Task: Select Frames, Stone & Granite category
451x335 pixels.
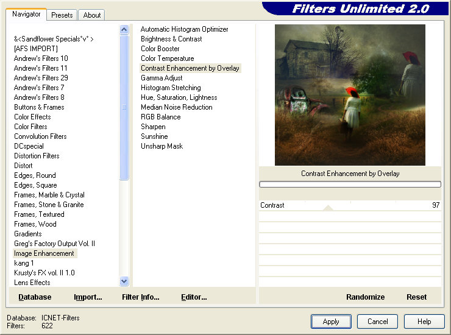Action: pyautogui.click(x=49, y=205)
